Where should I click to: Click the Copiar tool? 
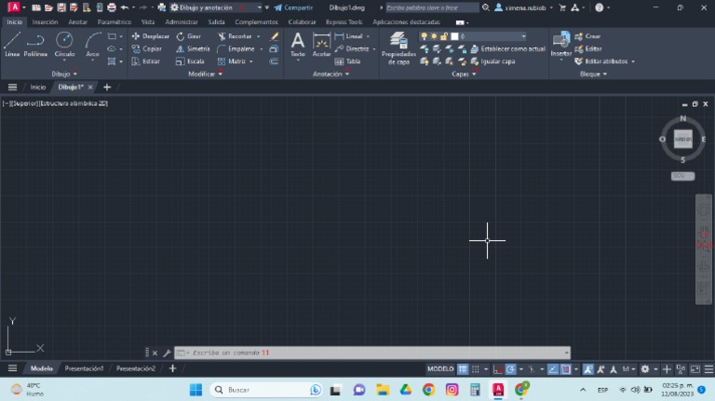click(146, 48)
